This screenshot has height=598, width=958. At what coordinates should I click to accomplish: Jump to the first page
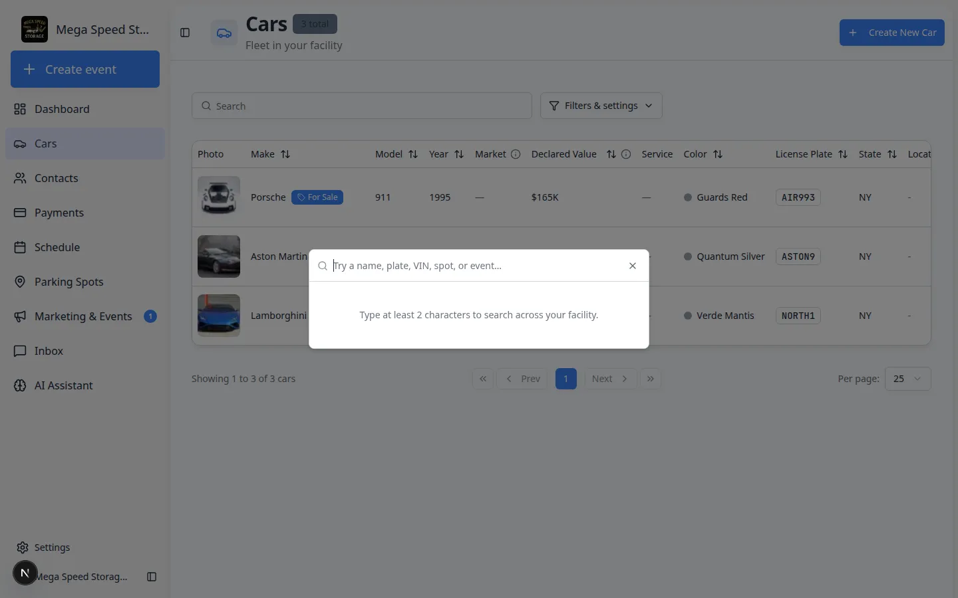click(483, 379)
